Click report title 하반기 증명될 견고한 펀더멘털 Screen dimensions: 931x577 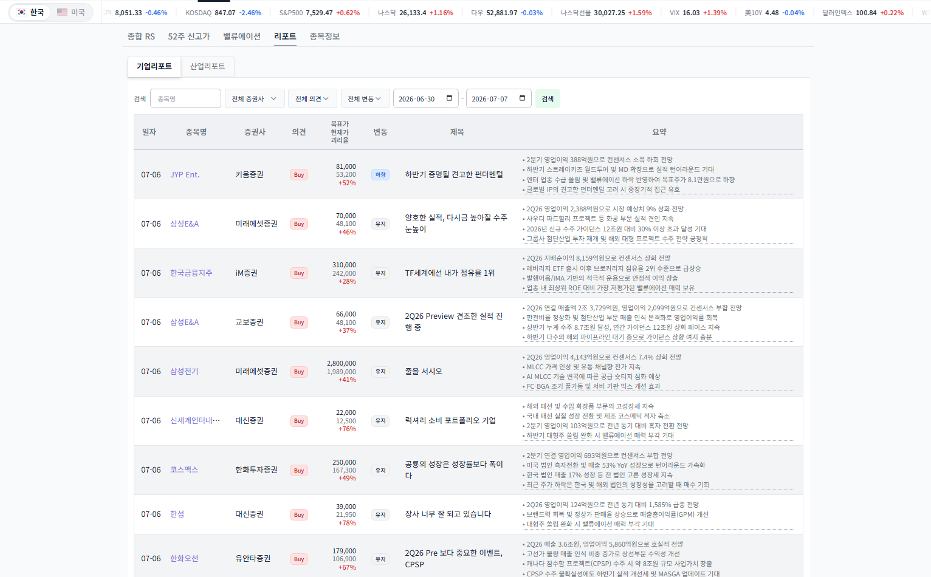[454, 174]
